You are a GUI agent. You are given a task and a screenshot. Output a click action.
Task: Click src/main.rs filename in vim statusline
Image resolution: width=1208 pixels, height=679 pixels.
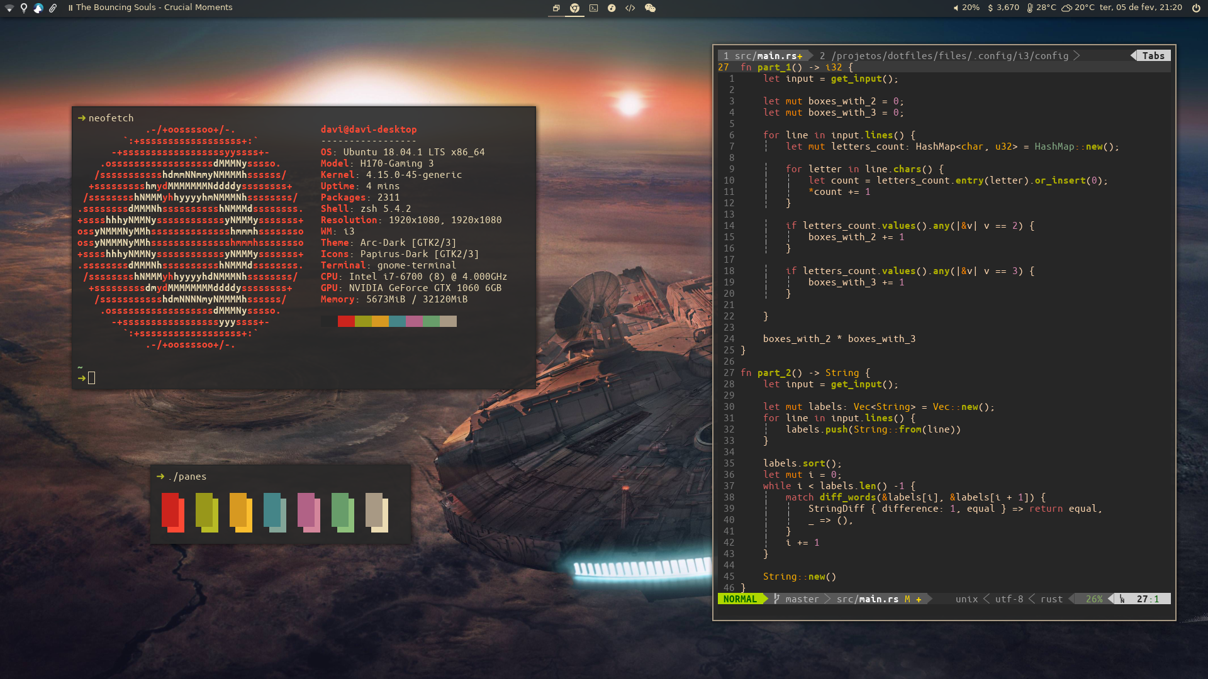point(867,599)
